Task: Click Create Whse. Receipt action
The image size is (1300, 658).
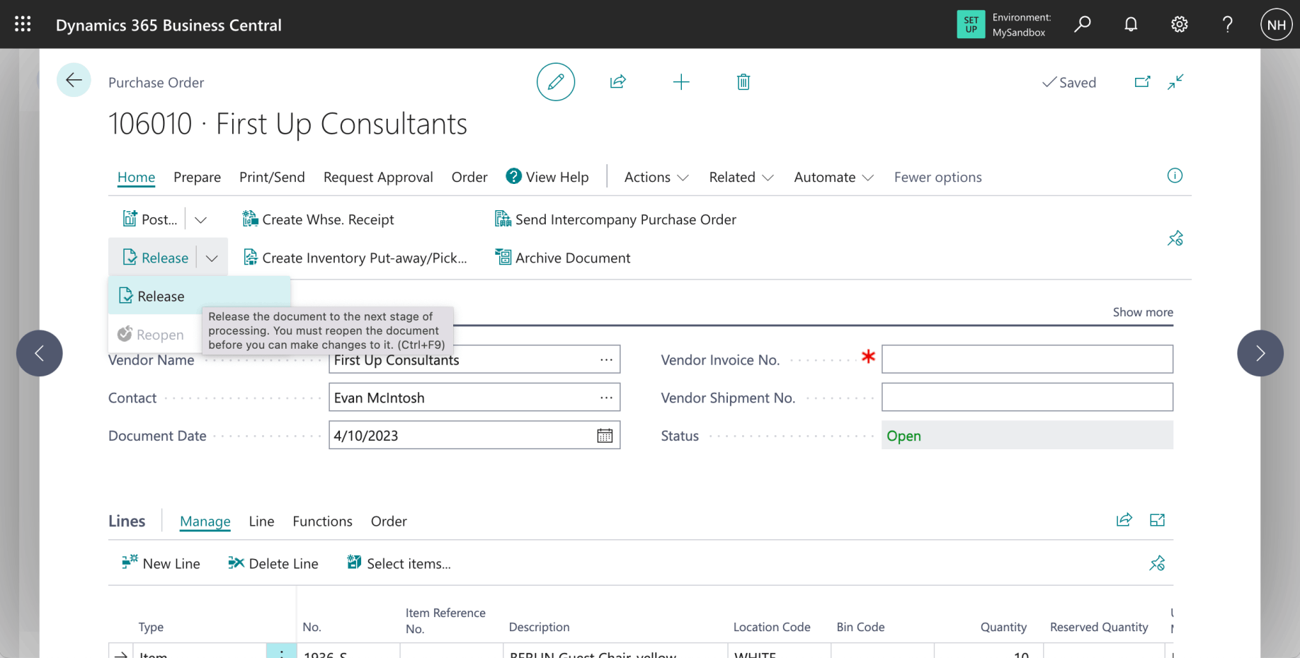Action: [x=319, y=220]
